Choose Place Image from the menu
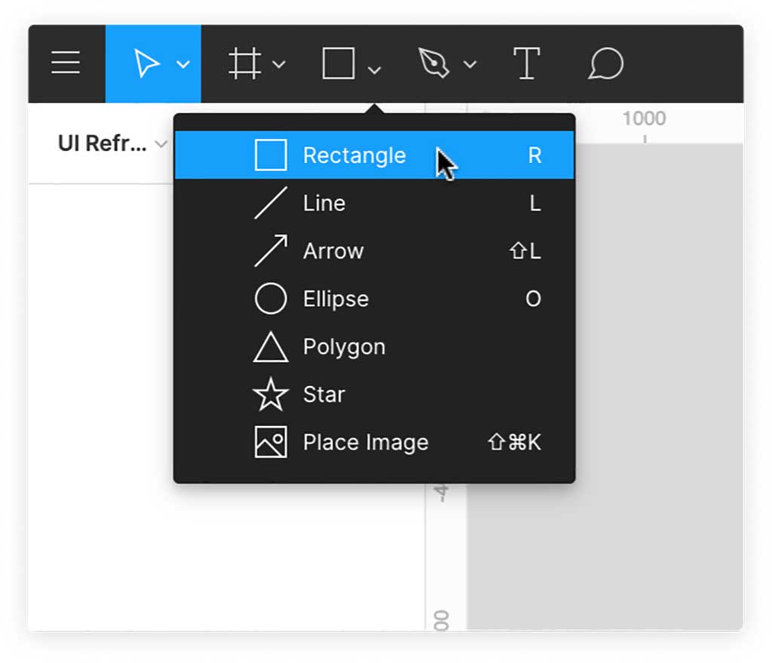Image resolution: width=772 pixels, height=663 pixels. point(374,442)
